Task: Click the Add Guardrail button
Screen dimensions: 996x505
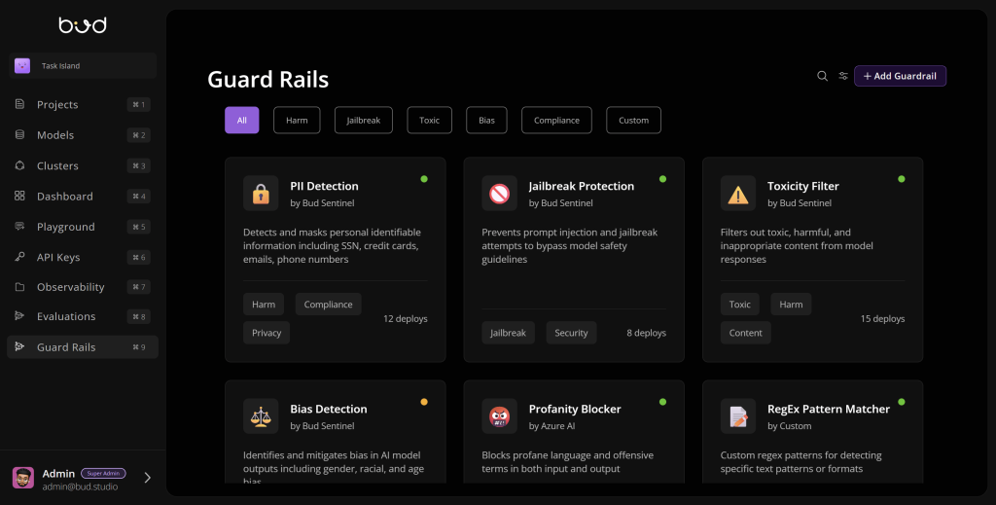Action: coord(900,76)
